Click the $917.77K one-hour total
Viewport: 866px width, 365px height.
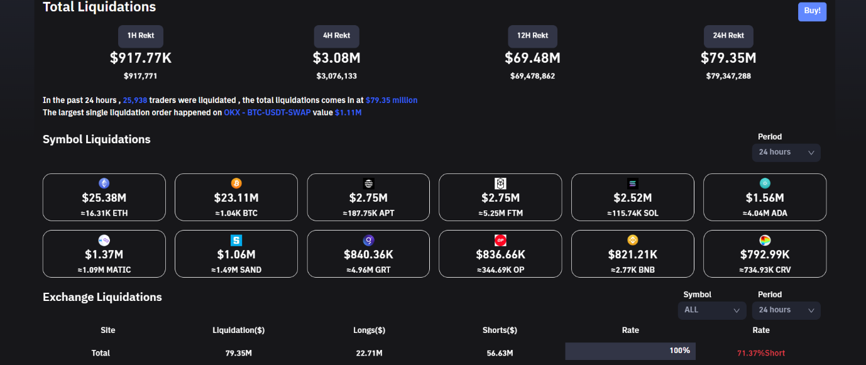pos(141,58)
